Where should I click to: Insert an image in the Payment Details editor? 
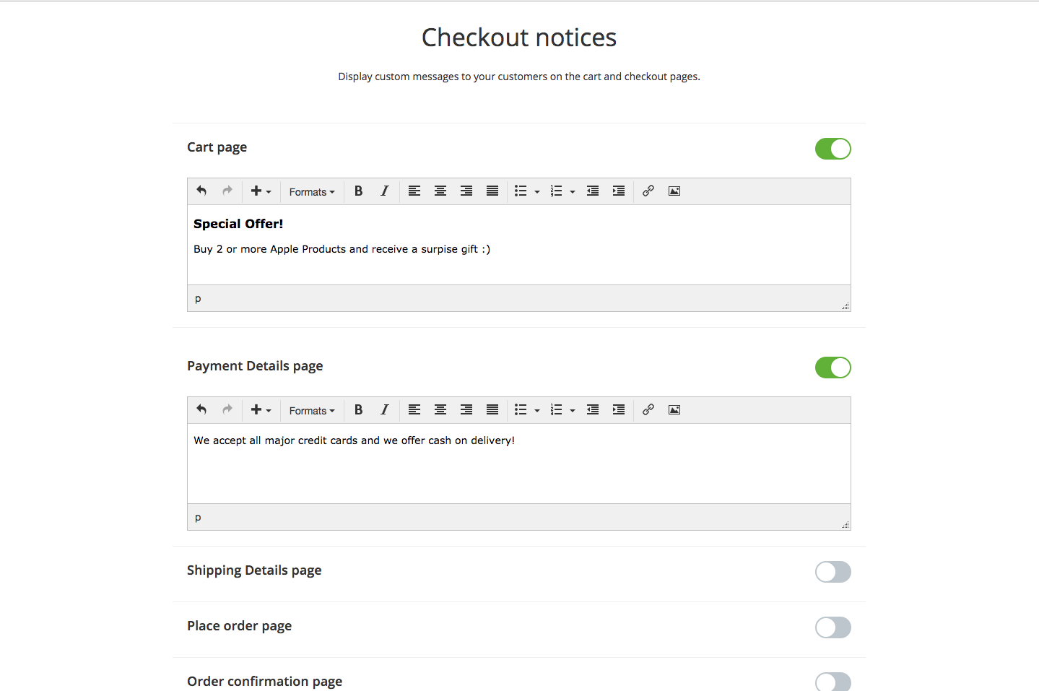tap(674, 410)
